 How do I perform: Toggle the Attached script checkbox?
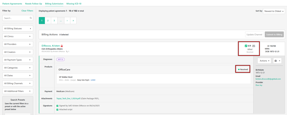coord(57,110)
